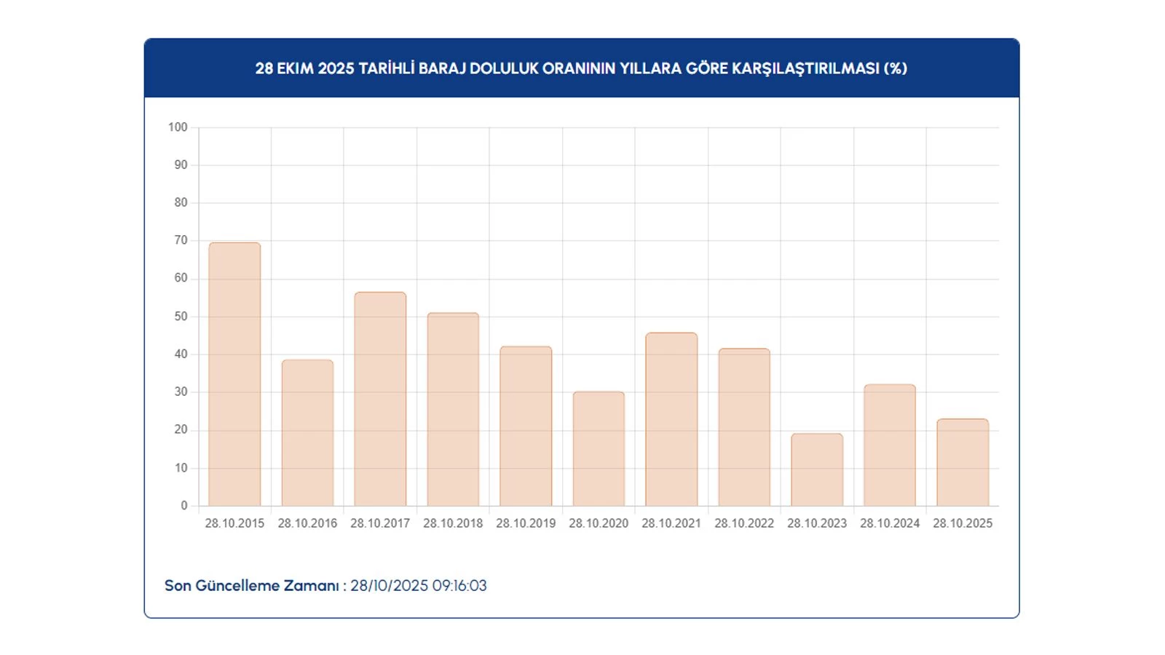Click the 28.10.2025 bar
This screenshot has width=1165, height=655.
(963, 462)
